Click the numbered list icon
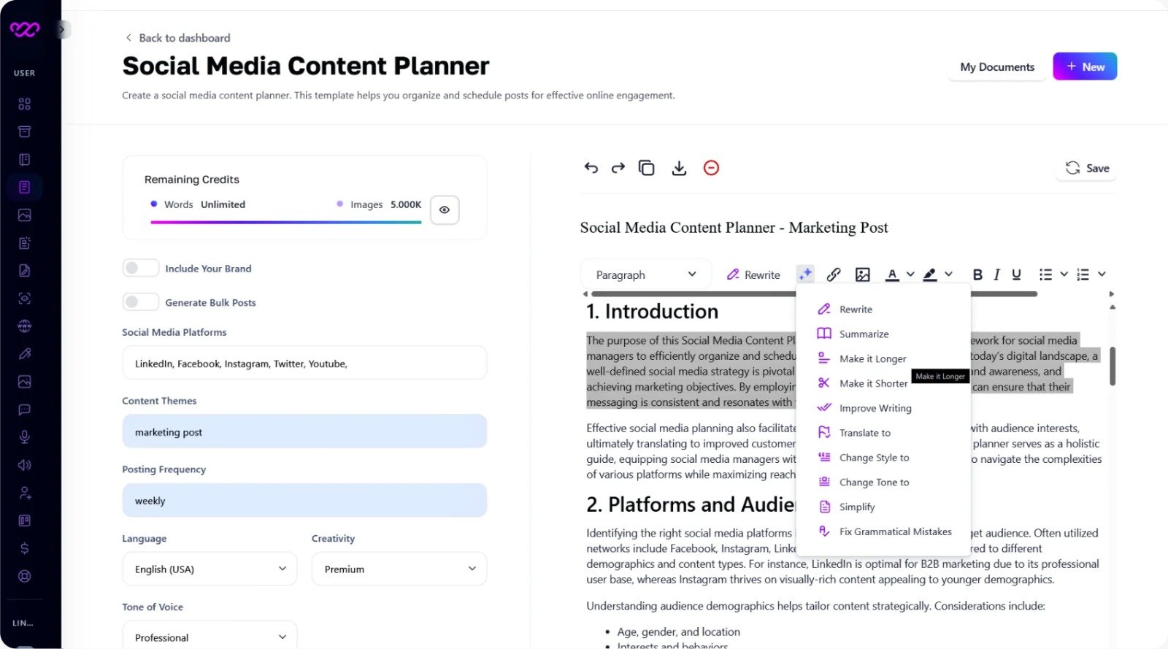1168x649 pixels. pyautogui.click(x=1083, y=274)
